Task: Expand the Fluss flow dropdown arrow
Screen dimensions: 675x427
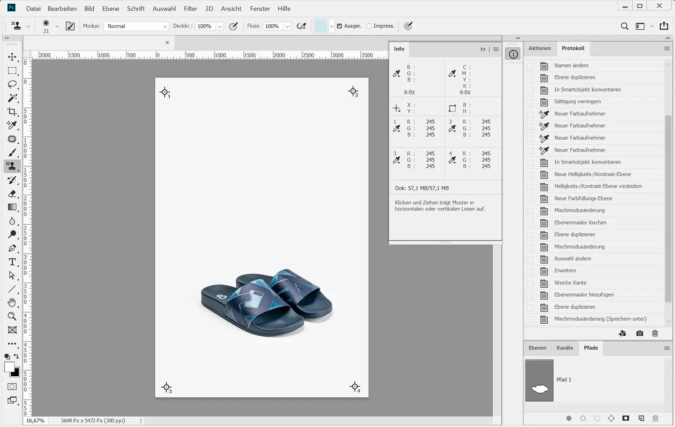Action: coord(287,26)
